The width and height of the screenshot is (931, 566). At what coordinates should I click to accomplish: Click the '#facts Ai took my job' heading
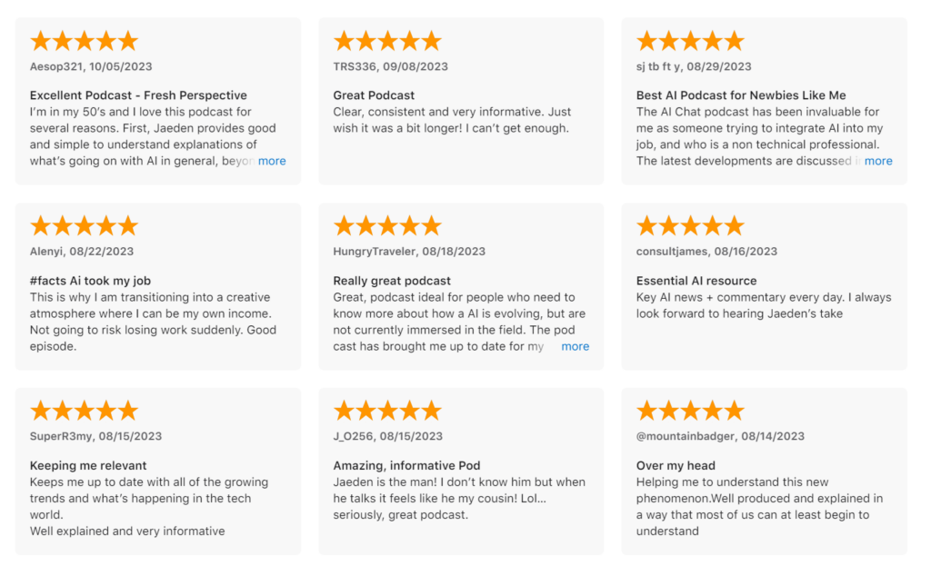coord(92,281)
